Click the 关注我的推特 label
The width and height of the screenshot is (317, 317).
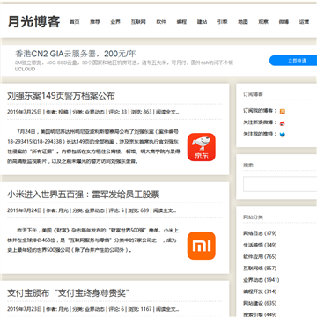pyautogui.click(x=259, y=134)
